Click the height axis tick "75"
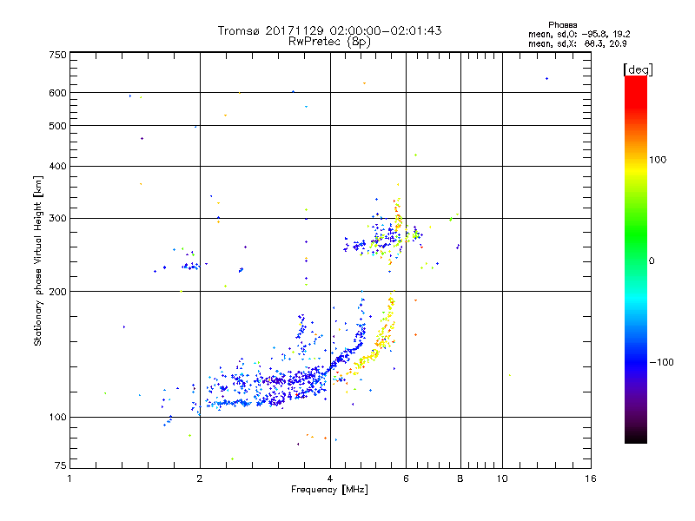The width and height of the screenshot is (695, 521). pyautogui.click(x=61, y=465)
